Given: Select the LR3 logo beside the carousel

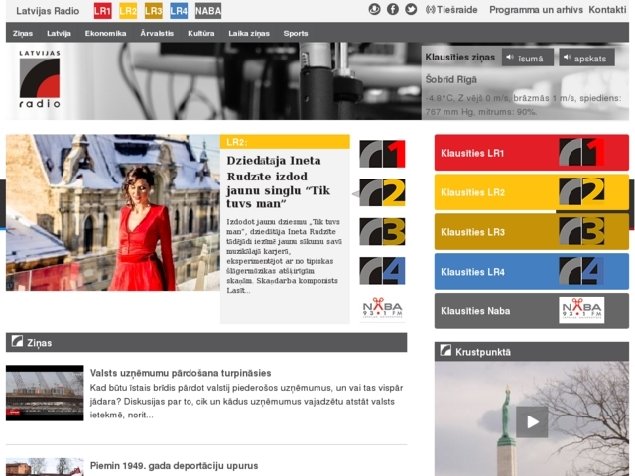Looking at the screenshot, I should 382,231.
